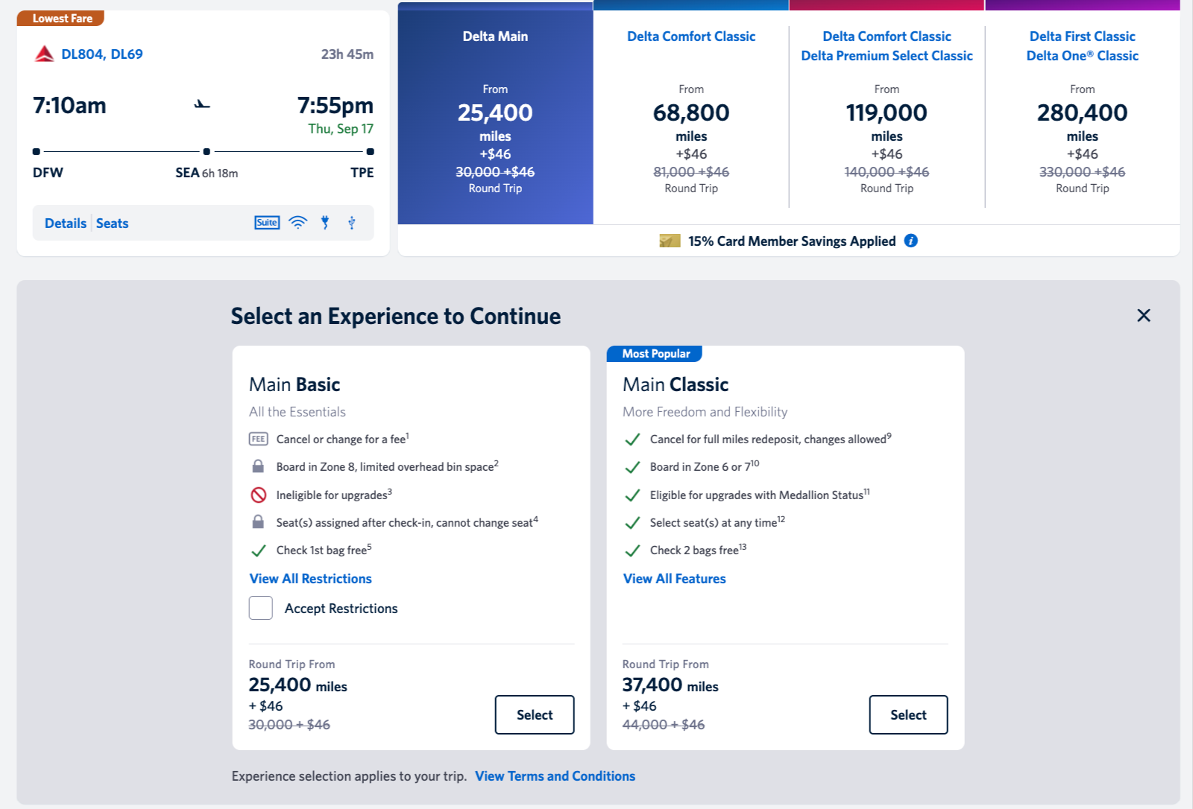The height and width of the screenshot is (809, 1193).
Task: Open flight Details link
Action: [66, 223]
